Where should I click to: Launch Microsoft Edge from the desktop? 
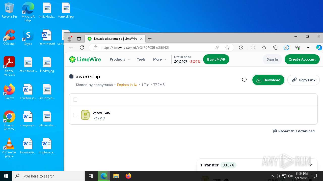[28, 12]
